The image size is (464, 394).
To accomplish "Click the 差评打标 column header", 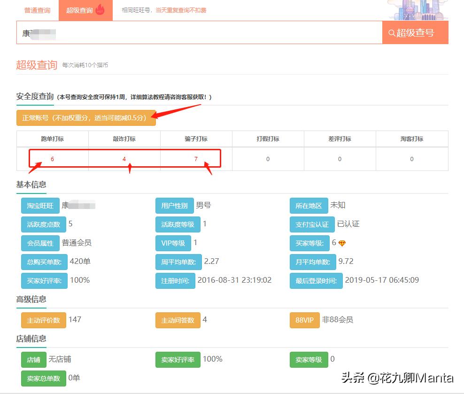I will pyautogui.click(x=340, y=139).
